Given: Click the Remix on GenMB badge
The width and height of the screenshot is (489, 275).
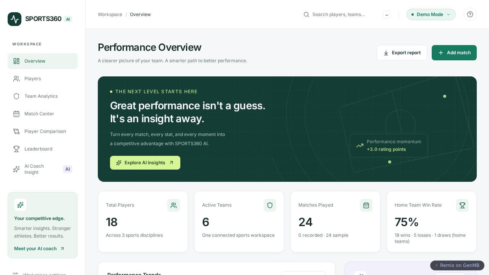Looking at the screenshot, I should (457, 265).
